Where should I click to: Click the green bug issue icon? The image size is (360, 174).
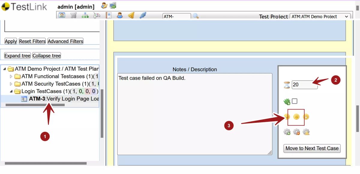287,102
